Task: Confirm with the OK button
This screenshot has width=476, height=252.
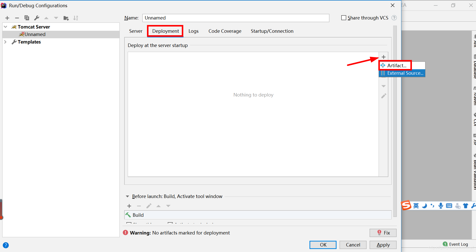Action: [x=323, y=245]
